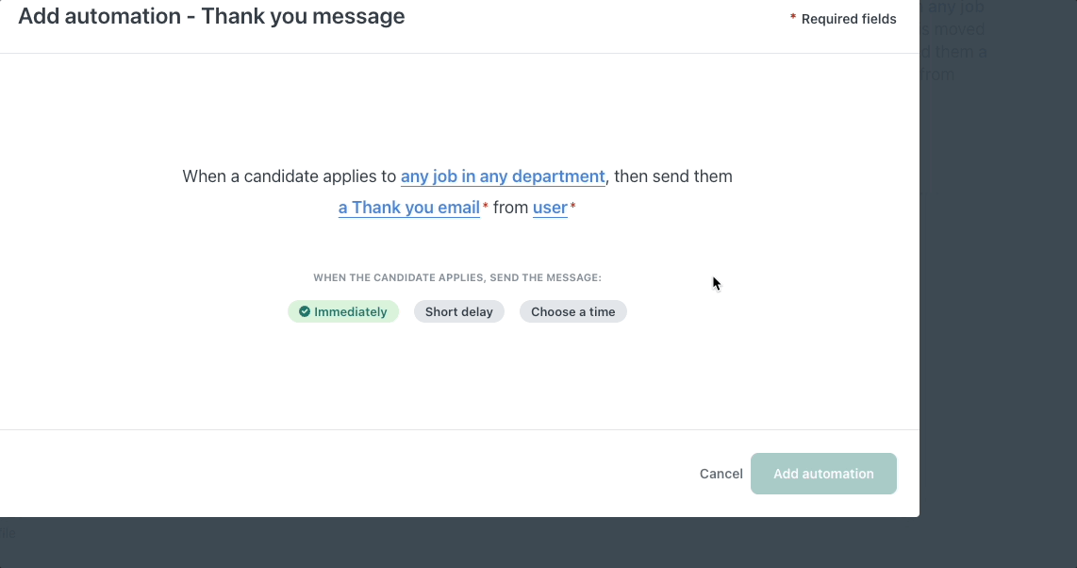Screen dimensions: 1077x568
Task: Click the Add automation - Thank you message title
Action: click(211, 16)
